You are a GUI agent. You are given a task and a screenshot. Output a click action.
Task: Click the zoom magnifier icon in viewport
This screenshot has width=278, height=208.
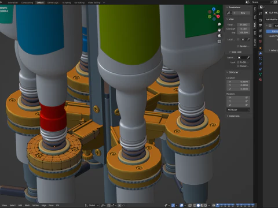(219, 24)
